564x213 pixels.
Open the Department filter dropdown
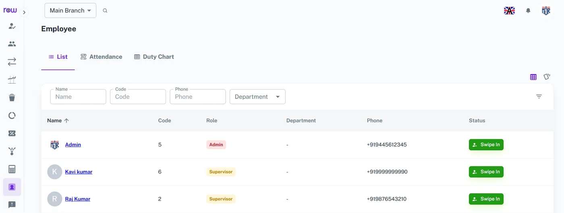(257, 96)
